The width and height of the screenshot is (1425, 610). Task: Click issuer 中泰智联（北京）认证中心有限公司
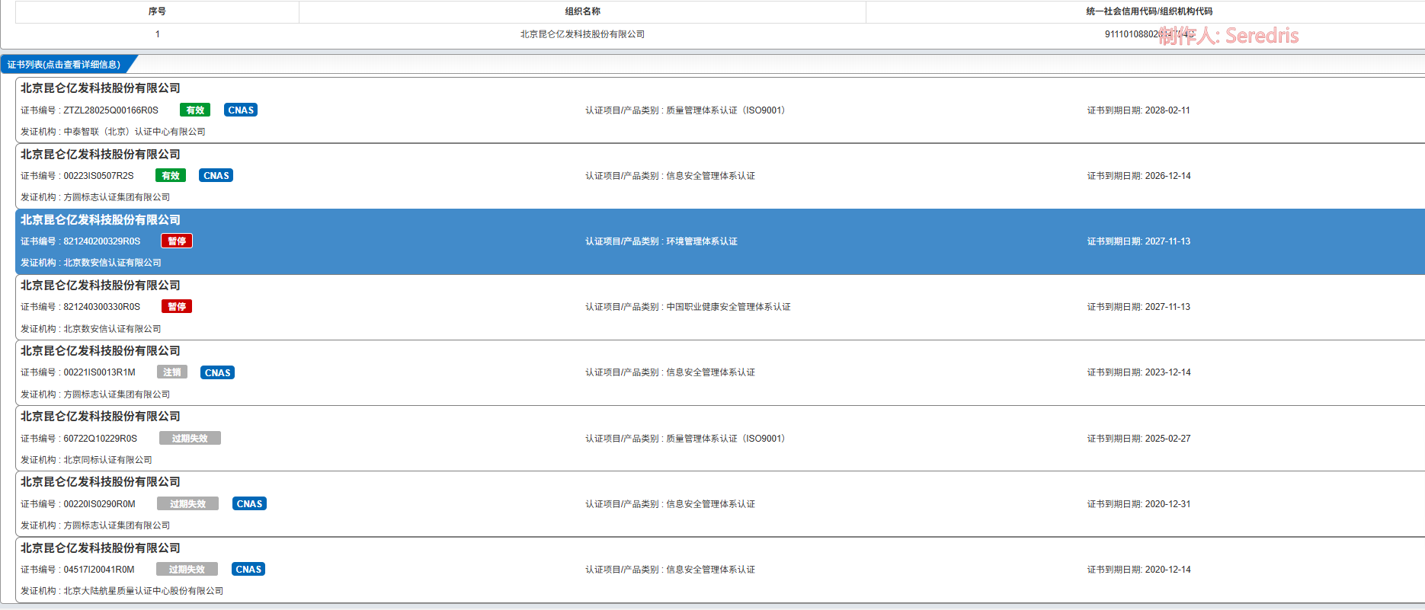click(x=134, y=132)
